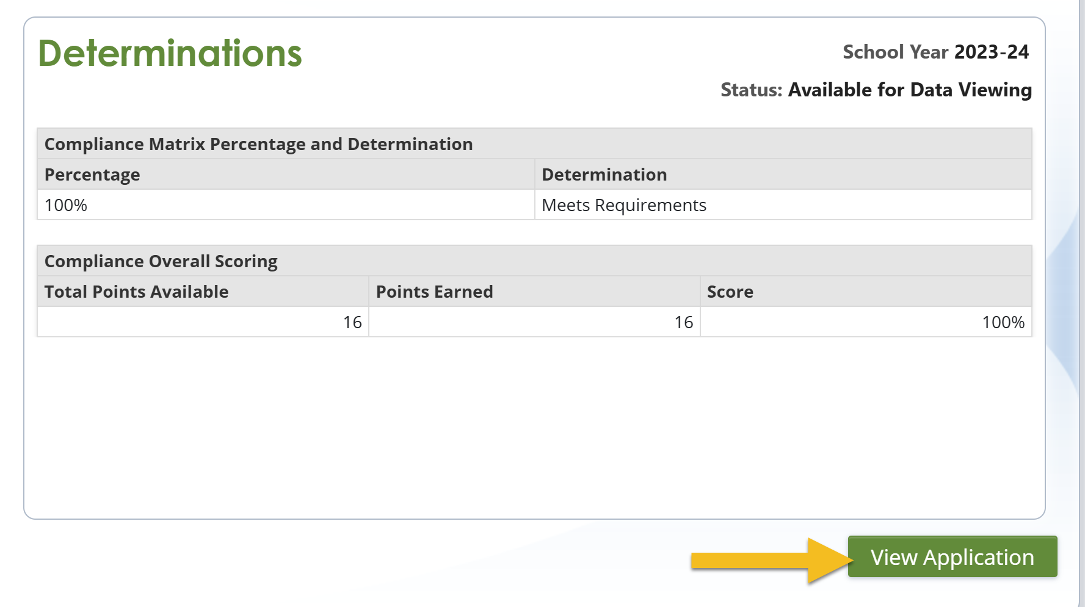Select the 100% cell under Percentage
Viewport: 1085px width, 607px height.
pos(66,206)
